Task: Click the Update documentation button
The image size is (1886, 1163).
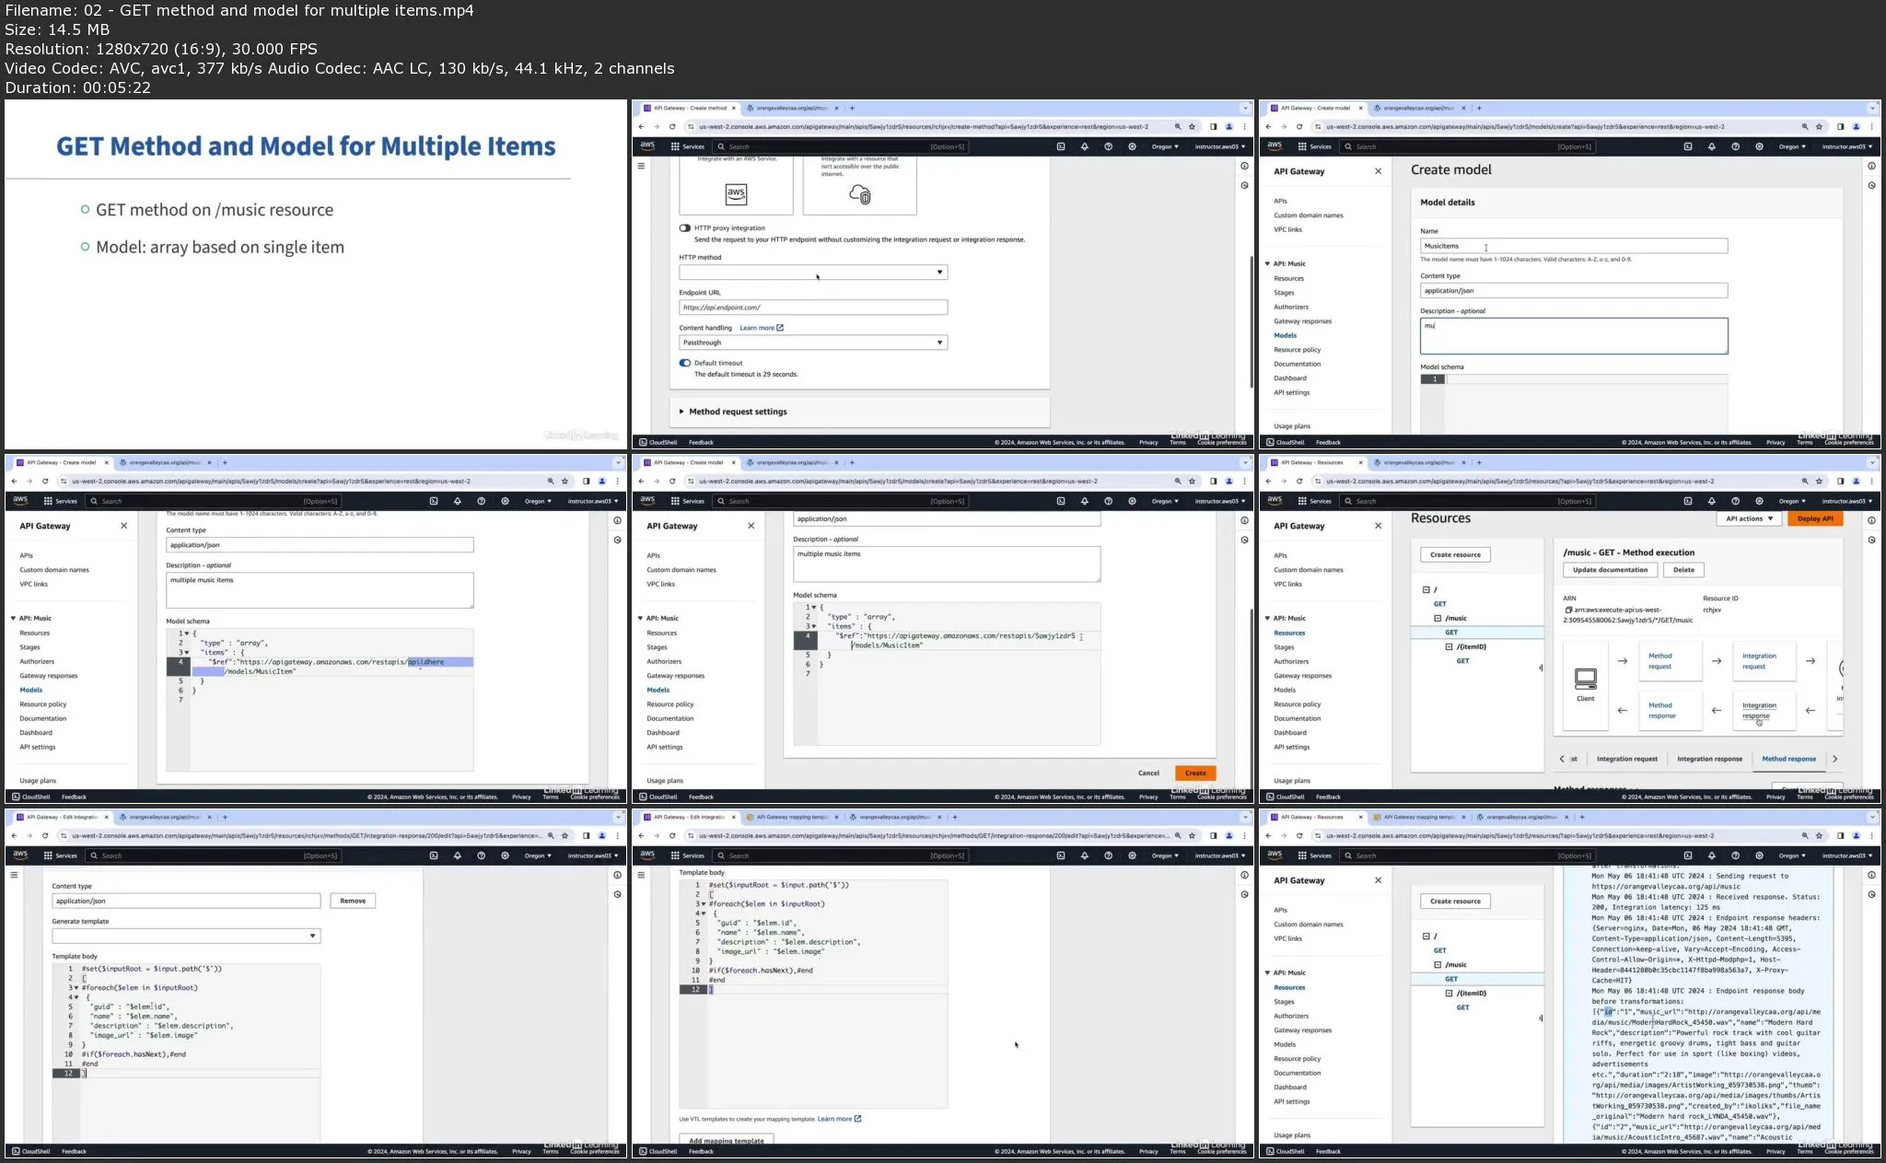Action: click(x=1610, y=570)
